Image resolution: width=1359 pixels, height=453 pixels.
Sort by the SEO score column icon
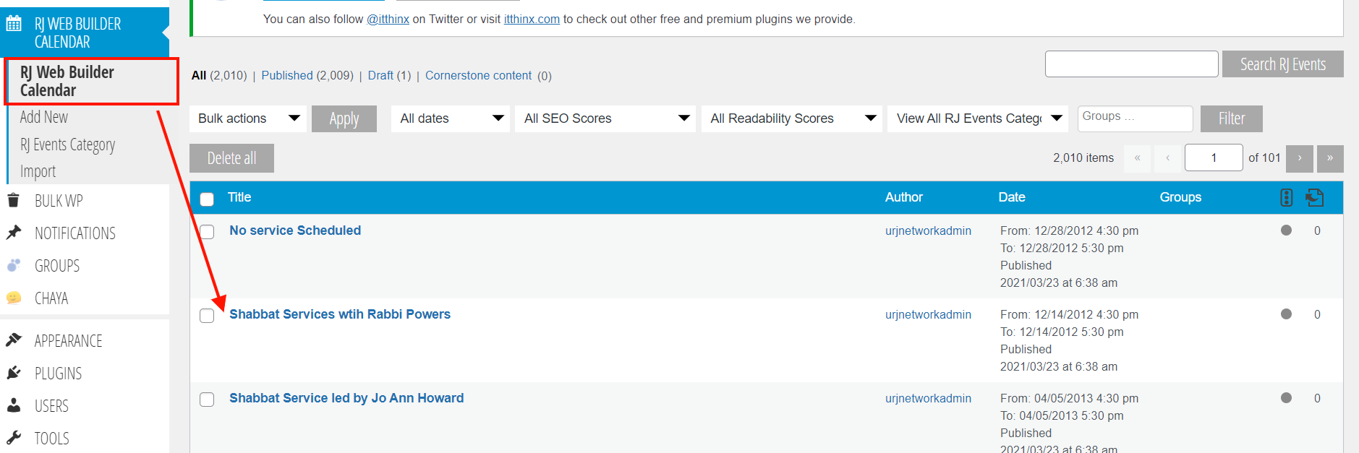click(1286, 197)
